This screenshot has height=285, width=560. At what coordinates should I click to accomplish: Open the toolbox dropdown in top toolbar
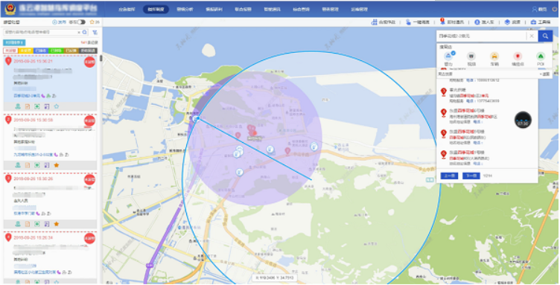tap(541, 22)
